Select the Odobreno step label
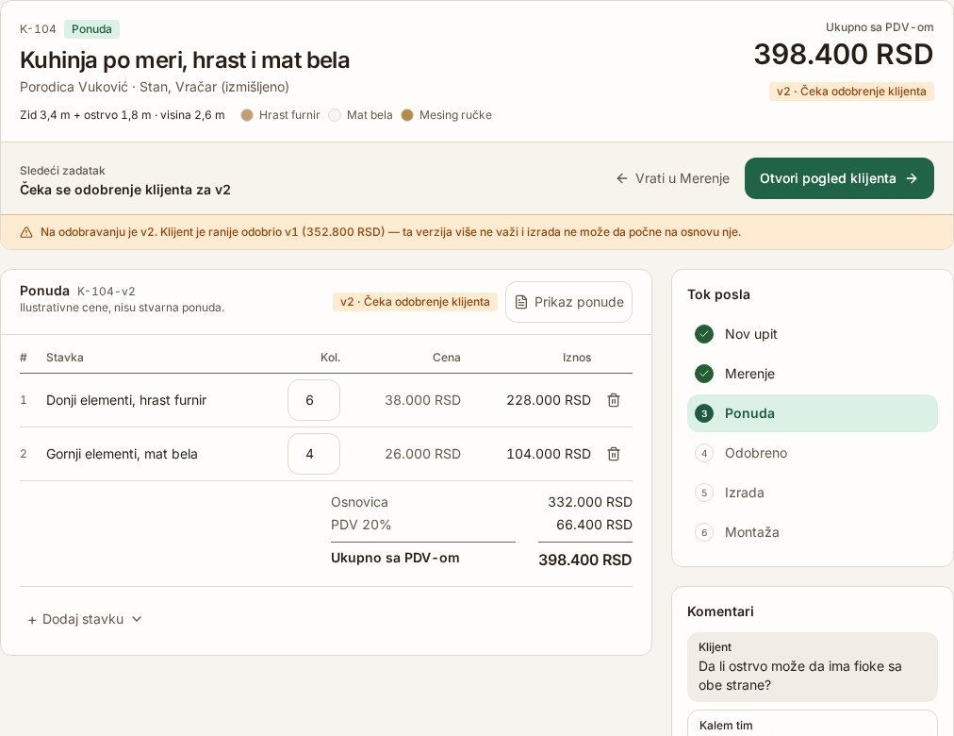 (756, 453)
